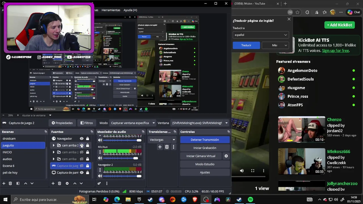Open Mic/Aux channel options menu
Image resolution: width=363 pixels, height=204 pixels.
[100, 152]
